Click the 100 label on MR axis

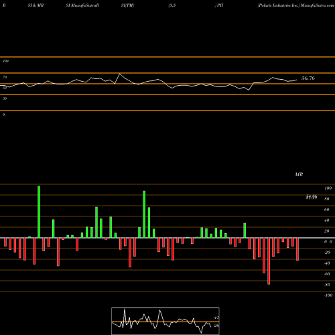tap(328, 188)
